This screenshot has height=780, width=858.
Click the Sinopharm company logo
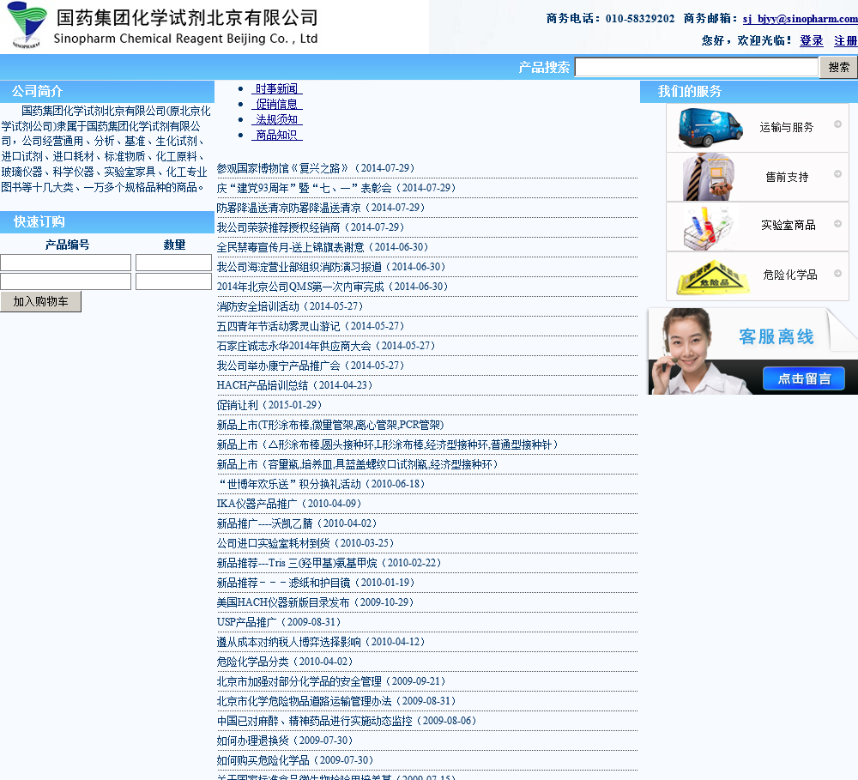coord(27,25)
